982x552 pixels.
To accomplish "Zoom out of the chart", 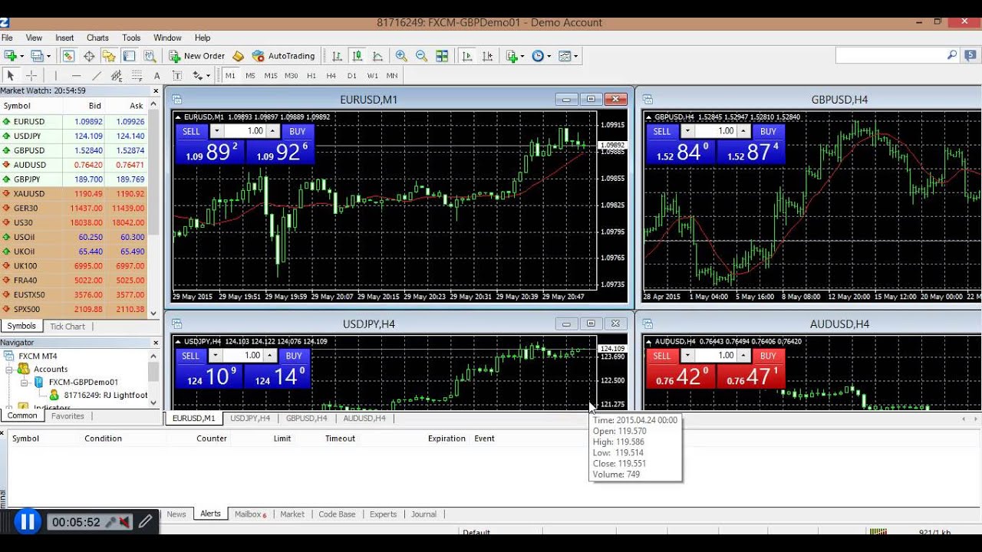I will tap(421, 56).
